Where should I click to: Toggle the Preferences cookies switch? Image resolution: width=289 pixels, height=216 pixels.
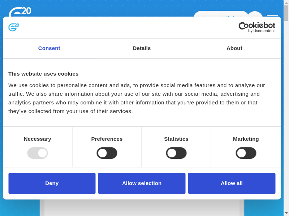[x=107, y=153]
